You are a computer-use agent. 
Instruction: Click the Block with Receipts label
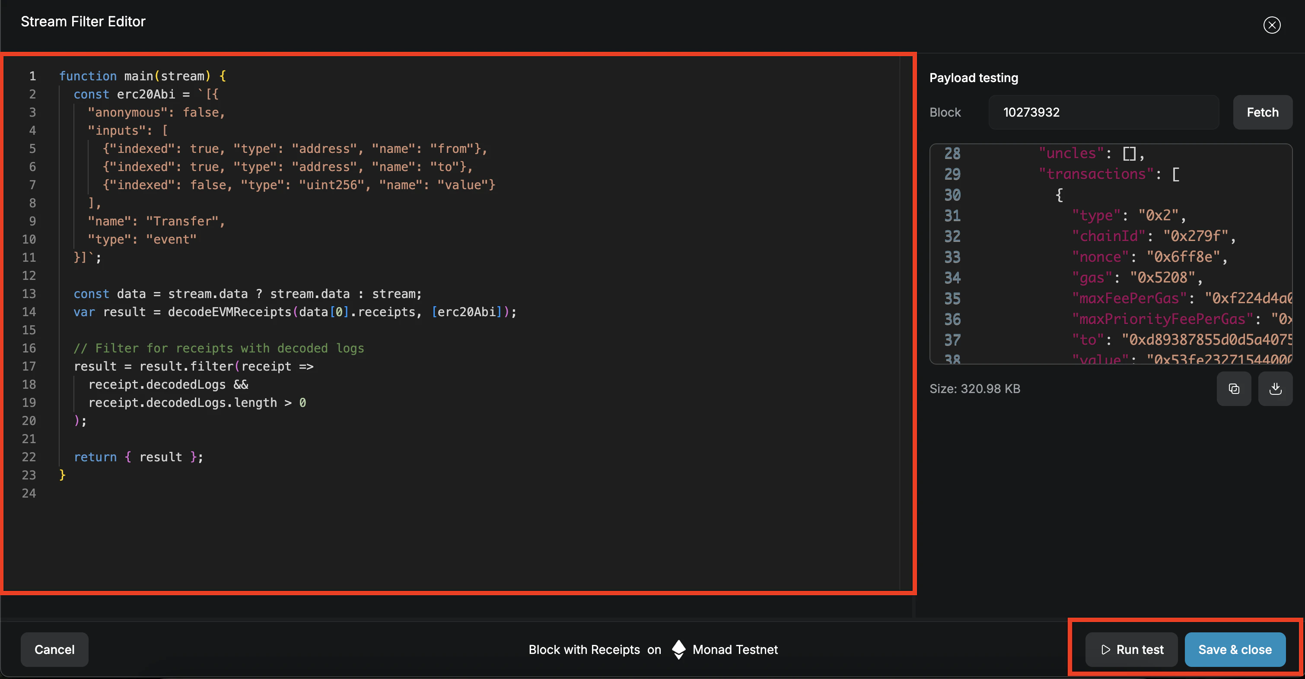584,650
